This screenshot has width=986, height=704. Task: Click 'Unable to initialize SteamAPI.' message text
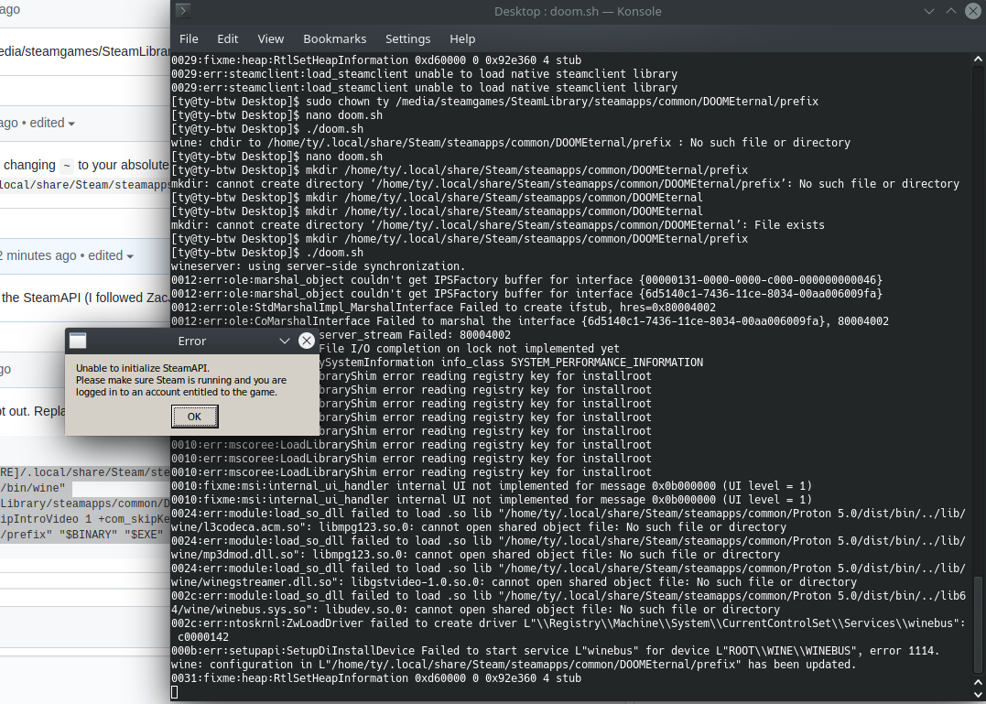pos(143,368)
